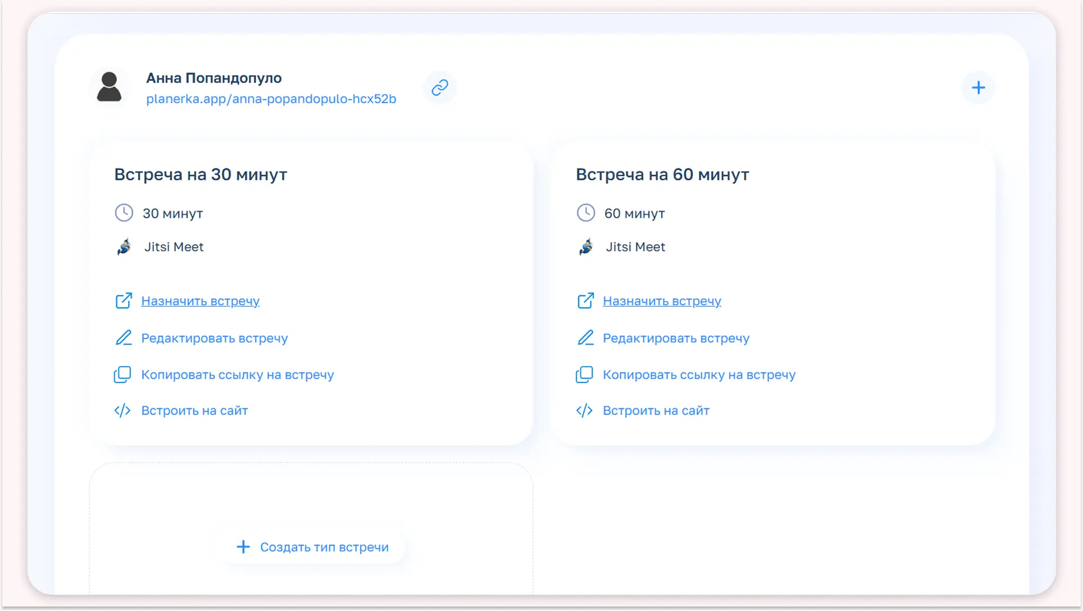Click the copy icon in the 60-minute meeting card
This screenshot has height=611, width=1083.
pos(584,375)
